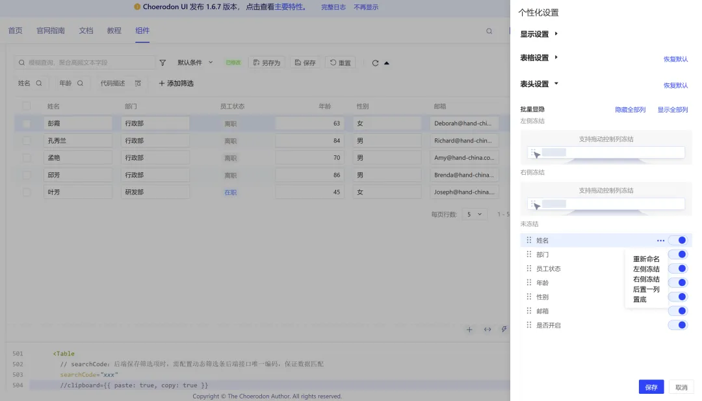Click drag handle of 年龄 column row
This screenshot has width=702, height=401.
click(528, 283)
